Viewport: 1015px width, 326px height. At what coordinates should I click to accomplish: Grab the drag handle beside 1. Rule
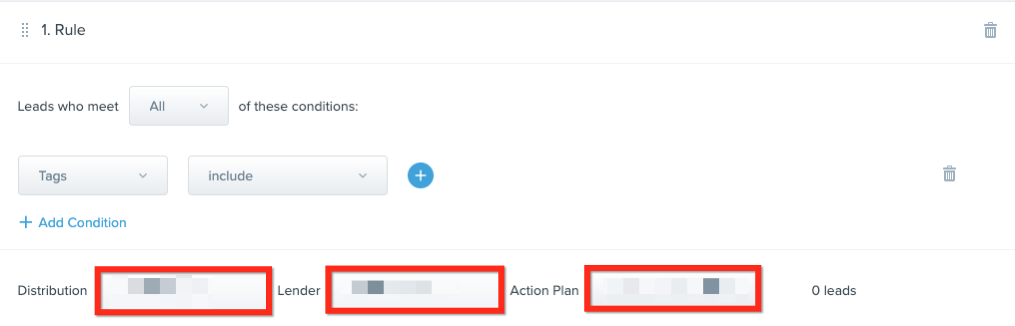point(25,30)
